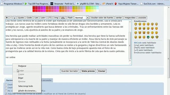This screenshot has height=95, width=170.
Task: Choose Deshacer in the context menu
Action: 27,66
